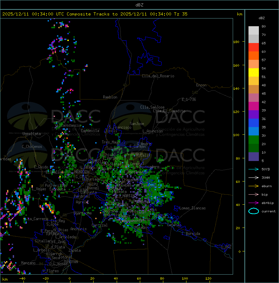Click the 'L_Dormida' map label
The image size is (279, 283).
coord(191,234)
